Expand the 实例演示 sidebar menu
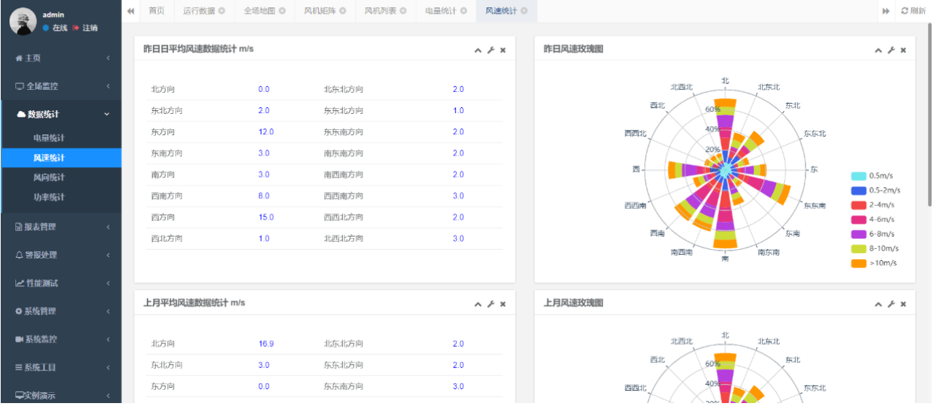This screenshot has width=936, height=406. (x=61, y=396)
